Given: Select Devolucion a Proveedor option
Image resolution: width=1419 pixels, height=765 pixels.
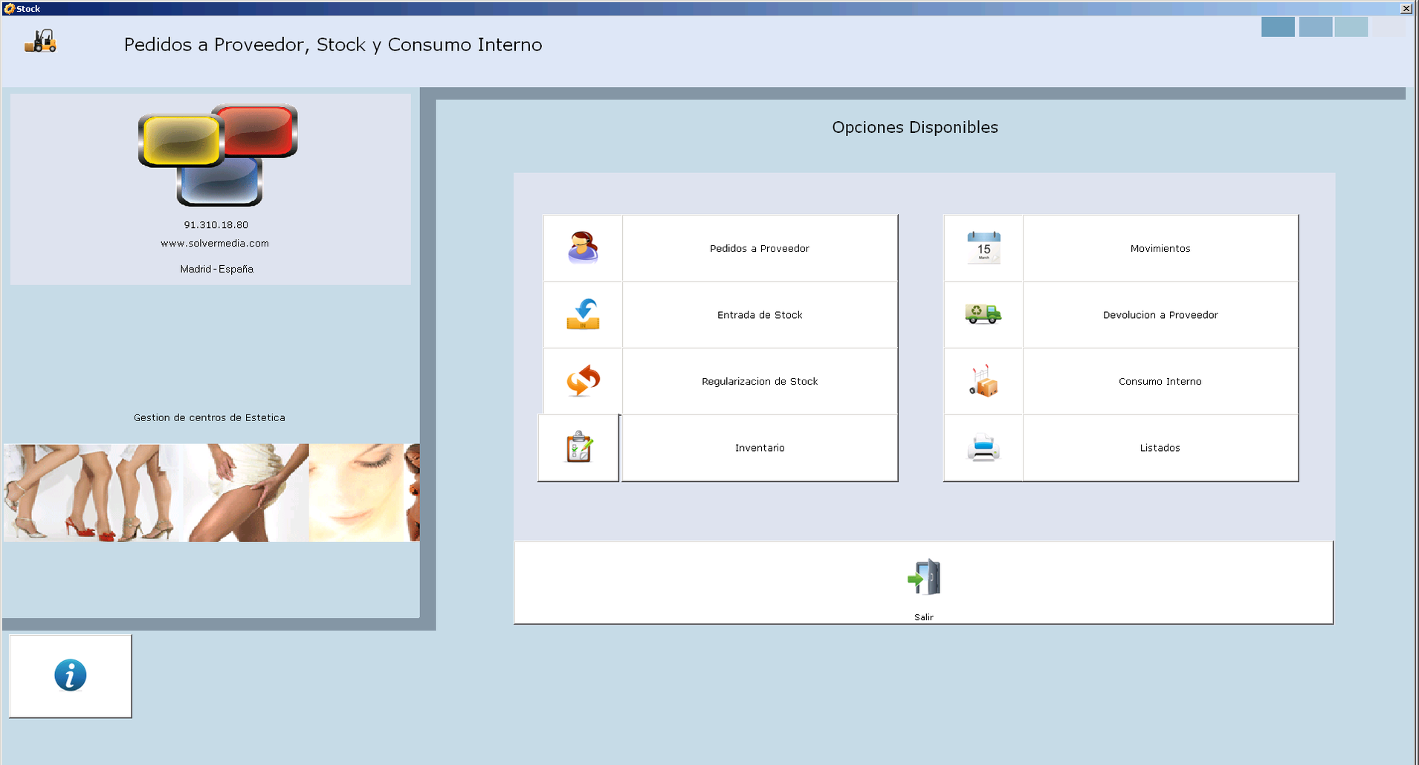Looking at the screenshot, I should click(x=1160, y=315).
